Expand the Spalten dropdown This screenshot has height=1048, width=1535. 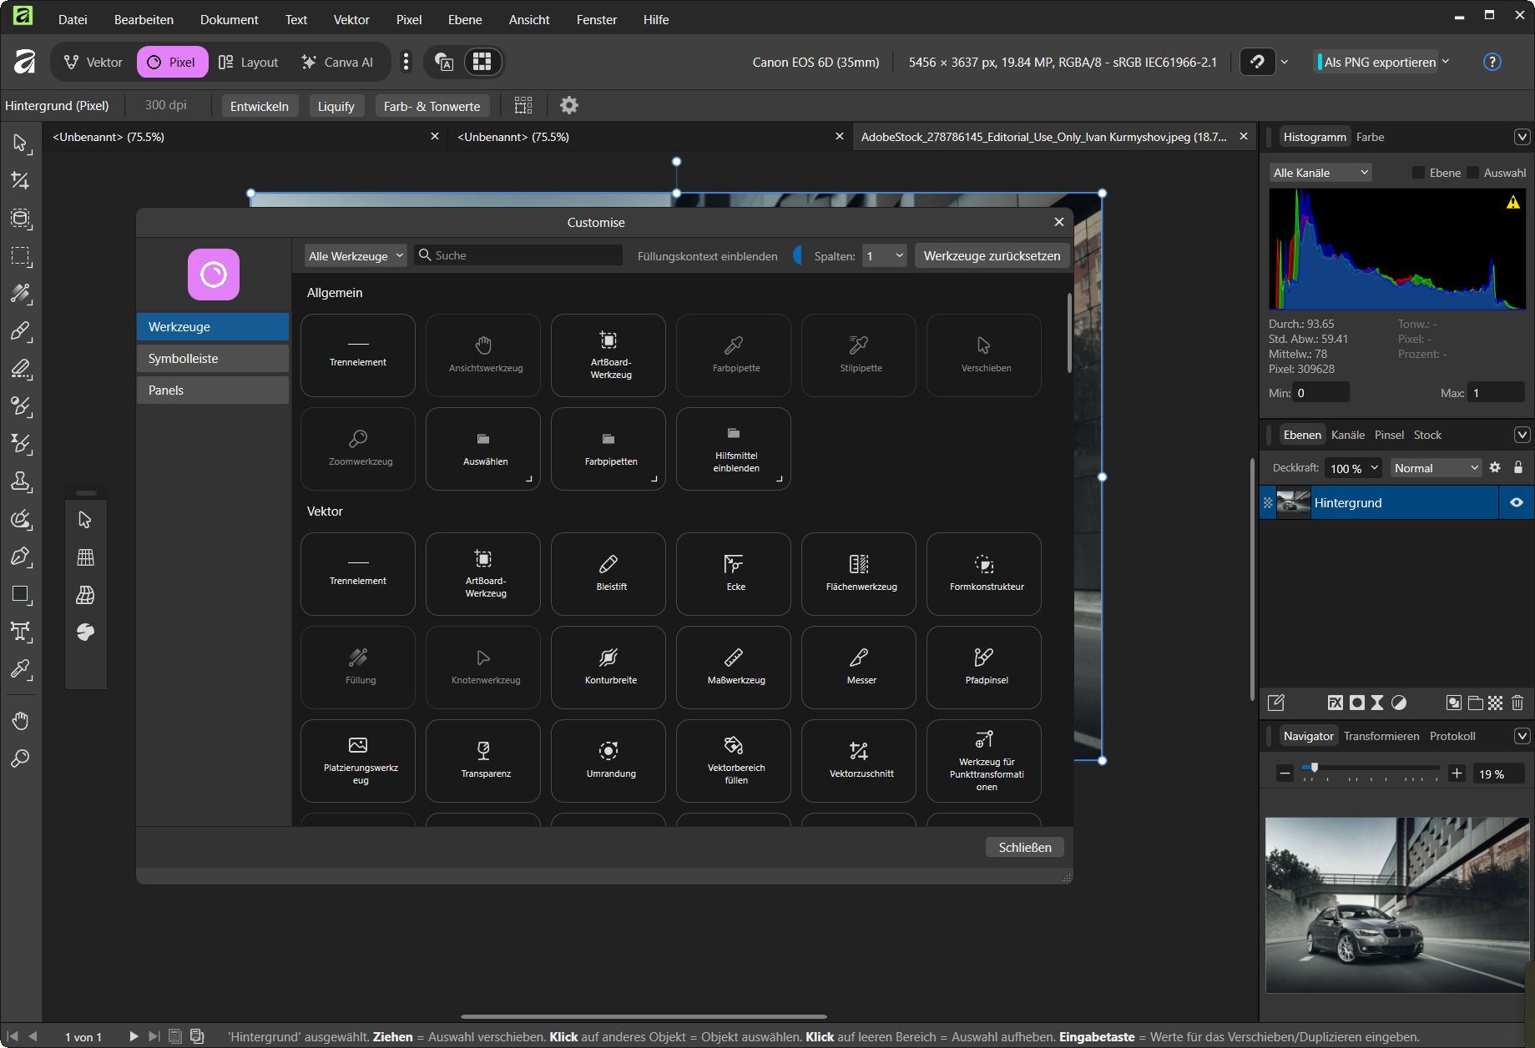[884, 255]
